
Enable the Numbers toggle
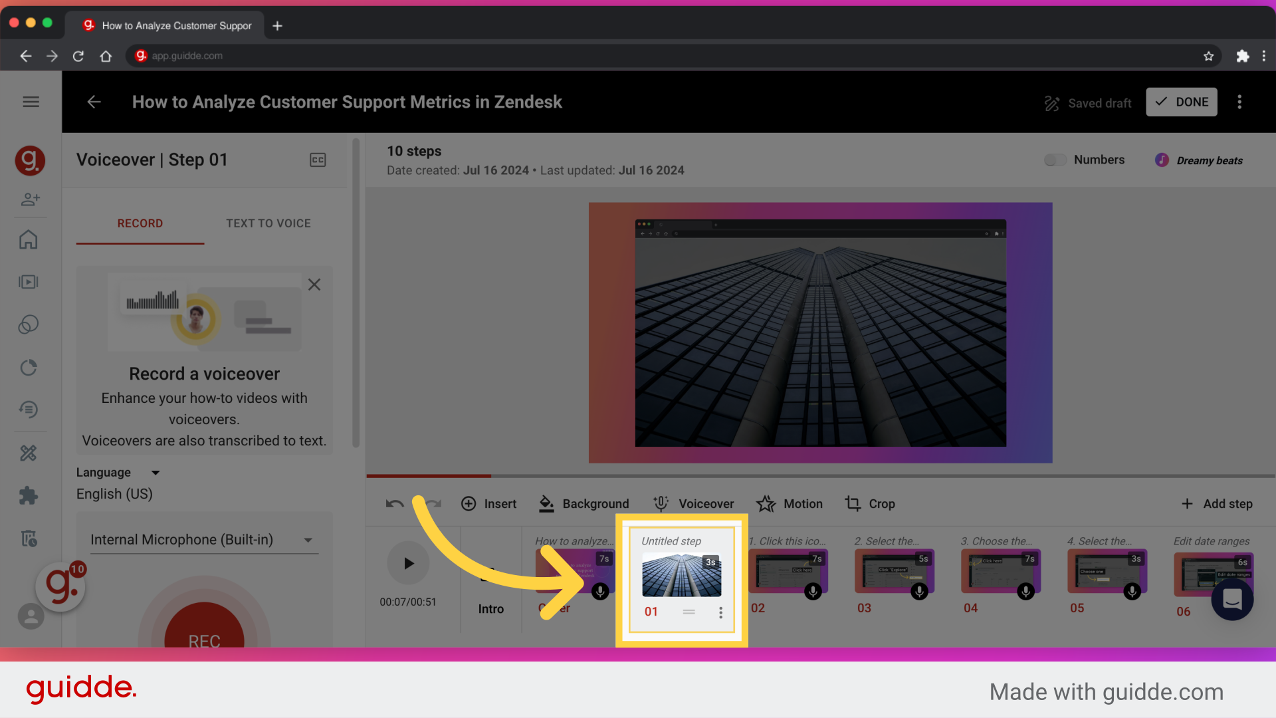pyautogui.click(x=1055, y=160)
